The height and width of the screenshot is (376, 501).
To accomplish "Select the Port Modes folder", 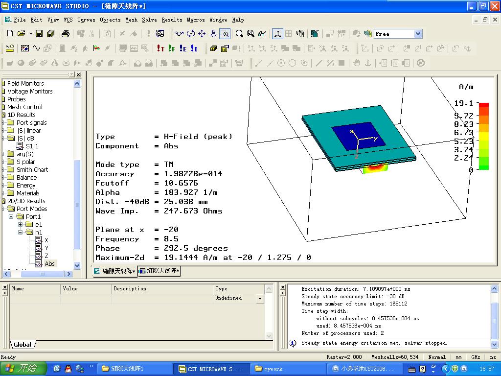I will (x=32, y=209).
